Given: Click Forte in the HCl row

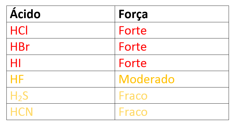Looking at the screenshot, I should pyautogui.click(x=133, y=30).
